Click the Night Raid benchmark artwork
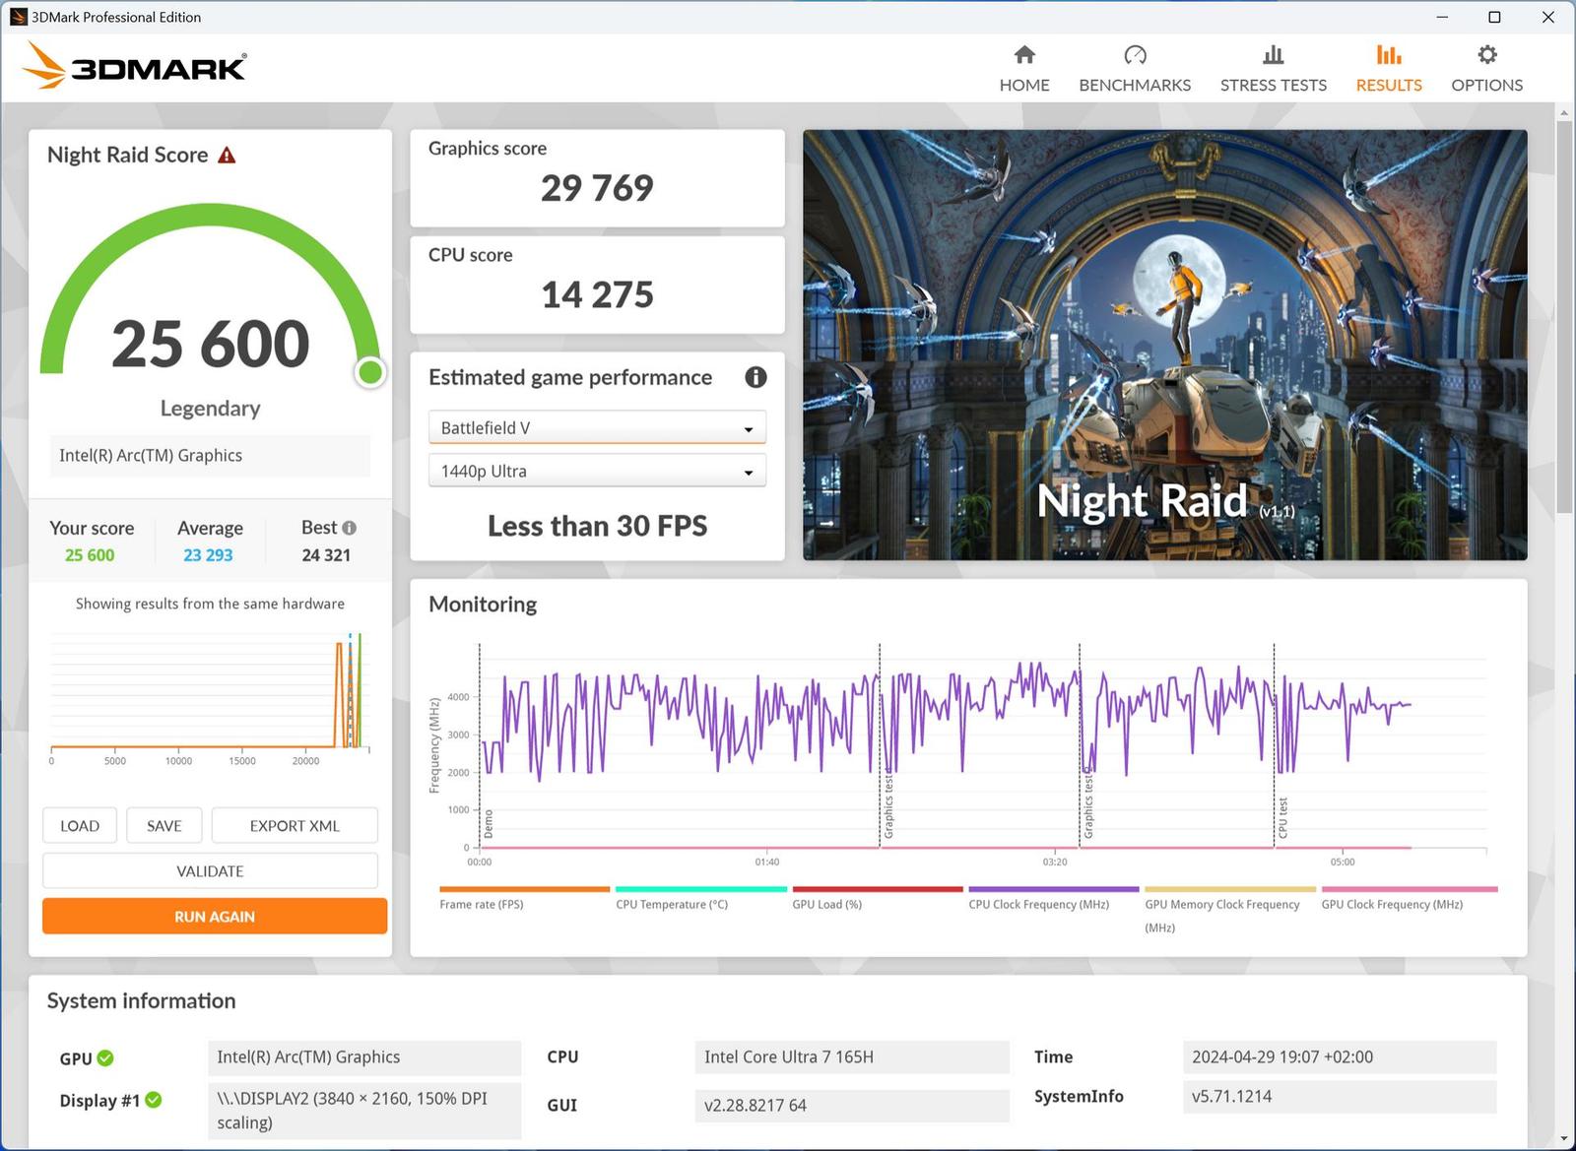The width and height of the screenshot is (1576, 1151). (x=1165, y=345)
